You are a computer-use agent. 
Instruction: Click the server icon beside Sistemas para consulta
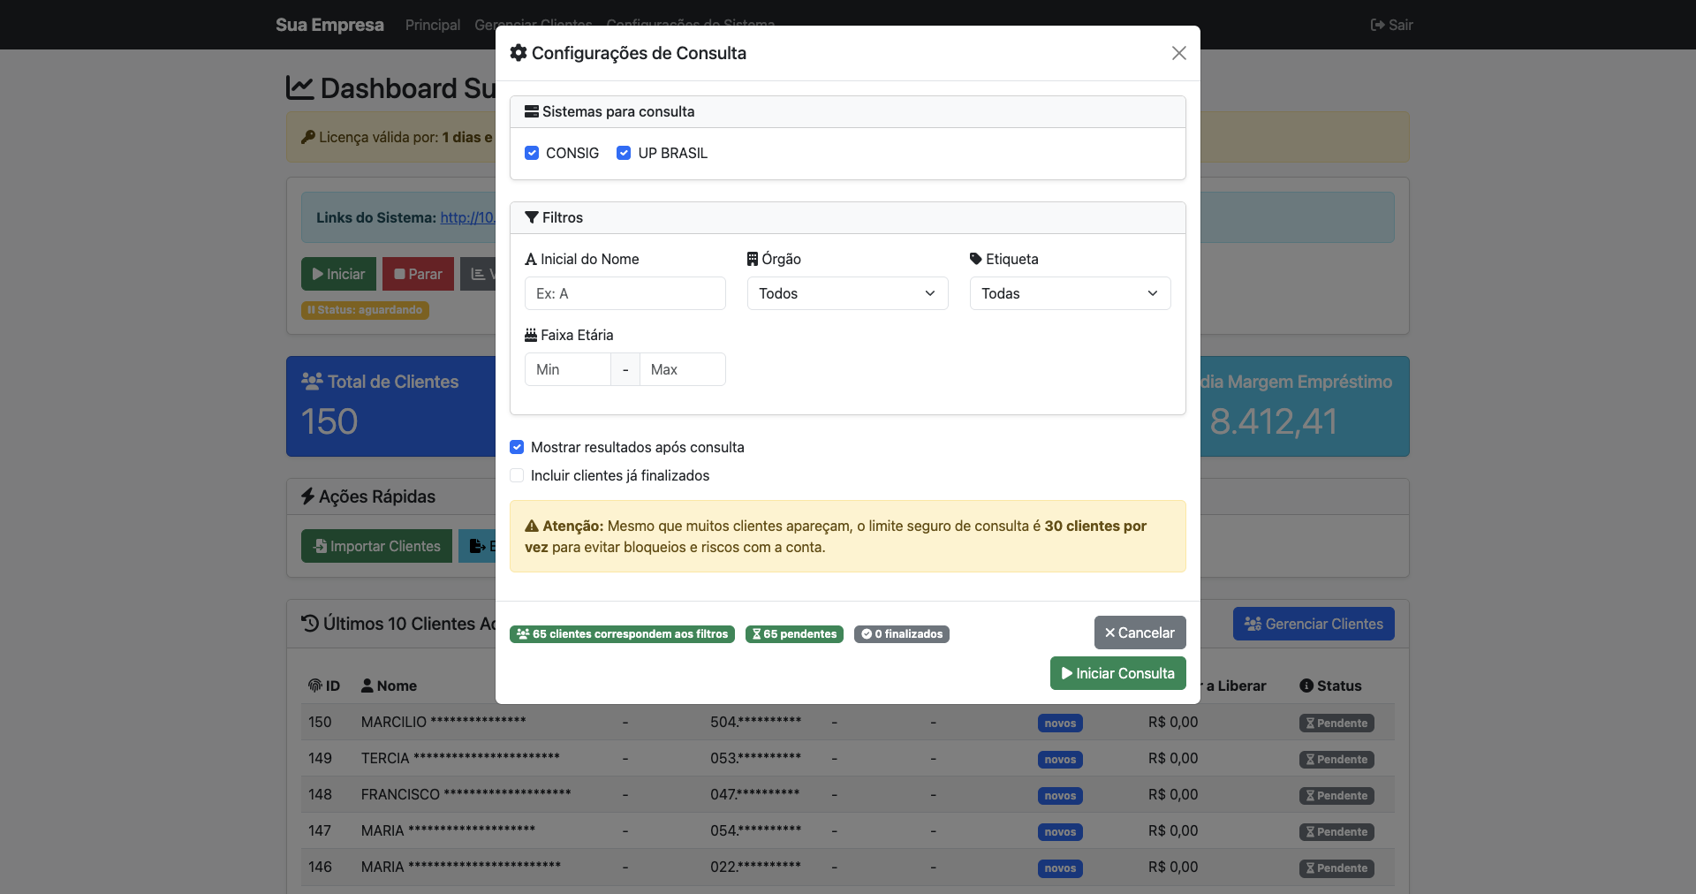(x=531, y=111)
